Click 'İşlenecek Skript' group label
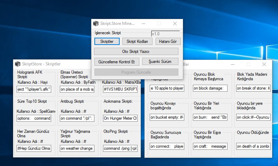This screenshot has width=278, height=166. tap(108, 33)
